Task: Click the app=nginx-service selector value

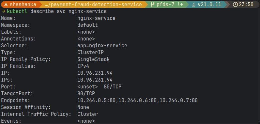Action: pos(102,46)
